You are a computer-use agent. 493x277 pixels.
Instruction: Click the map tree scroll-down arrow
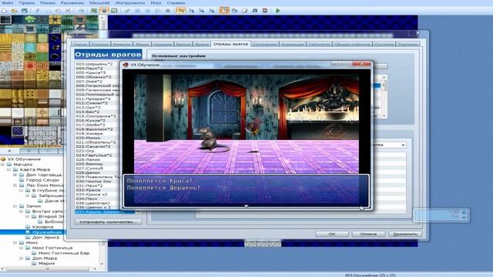click(x=102, y=264)
